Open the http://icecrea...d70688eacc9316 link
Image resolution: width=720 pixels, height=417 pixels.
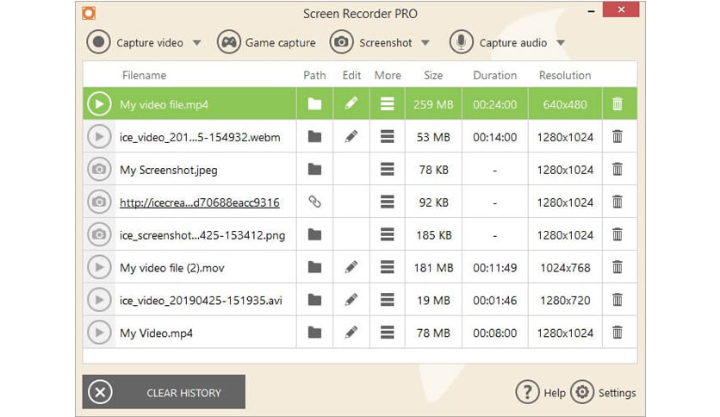[x=199, y=202]
